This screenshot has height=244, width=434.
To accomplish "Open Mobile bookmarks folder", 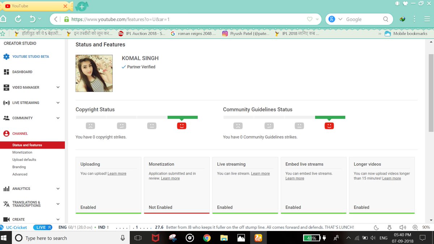I will [x=406, y=34].
